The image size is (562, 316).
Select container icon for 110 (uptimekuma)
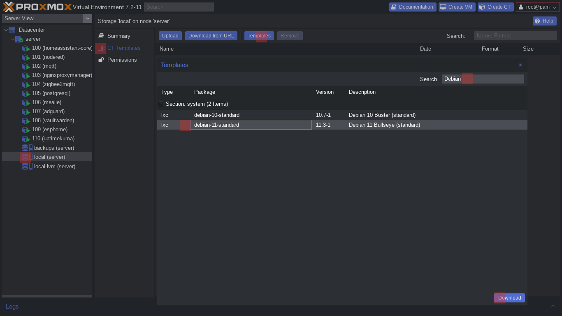[x=26, y=139]
